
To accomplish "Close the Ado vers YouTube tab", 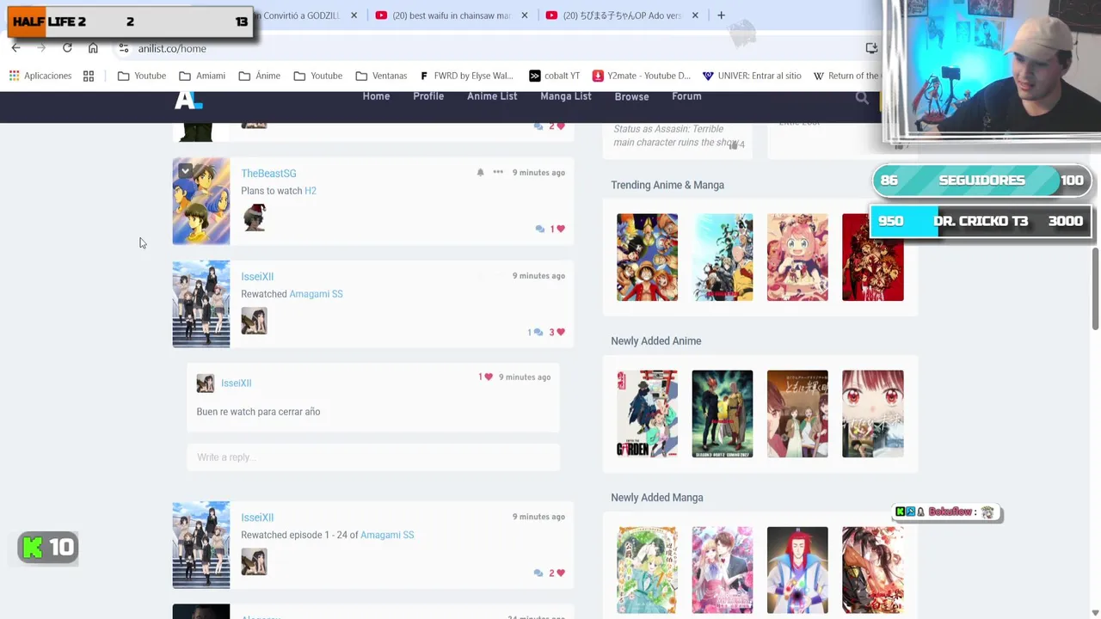I will 695,15.
